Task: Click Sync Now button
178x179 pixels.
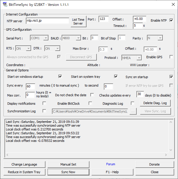Action: (x=68, y=172)
